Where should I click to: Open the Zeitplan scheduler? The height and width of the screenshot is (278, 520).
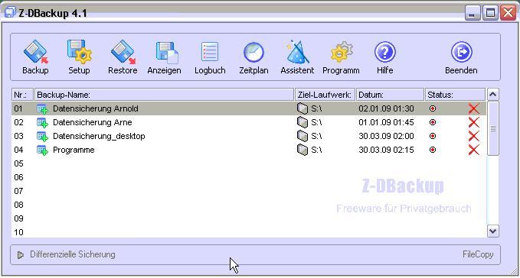pyautogui.click(x=253, y=57)
